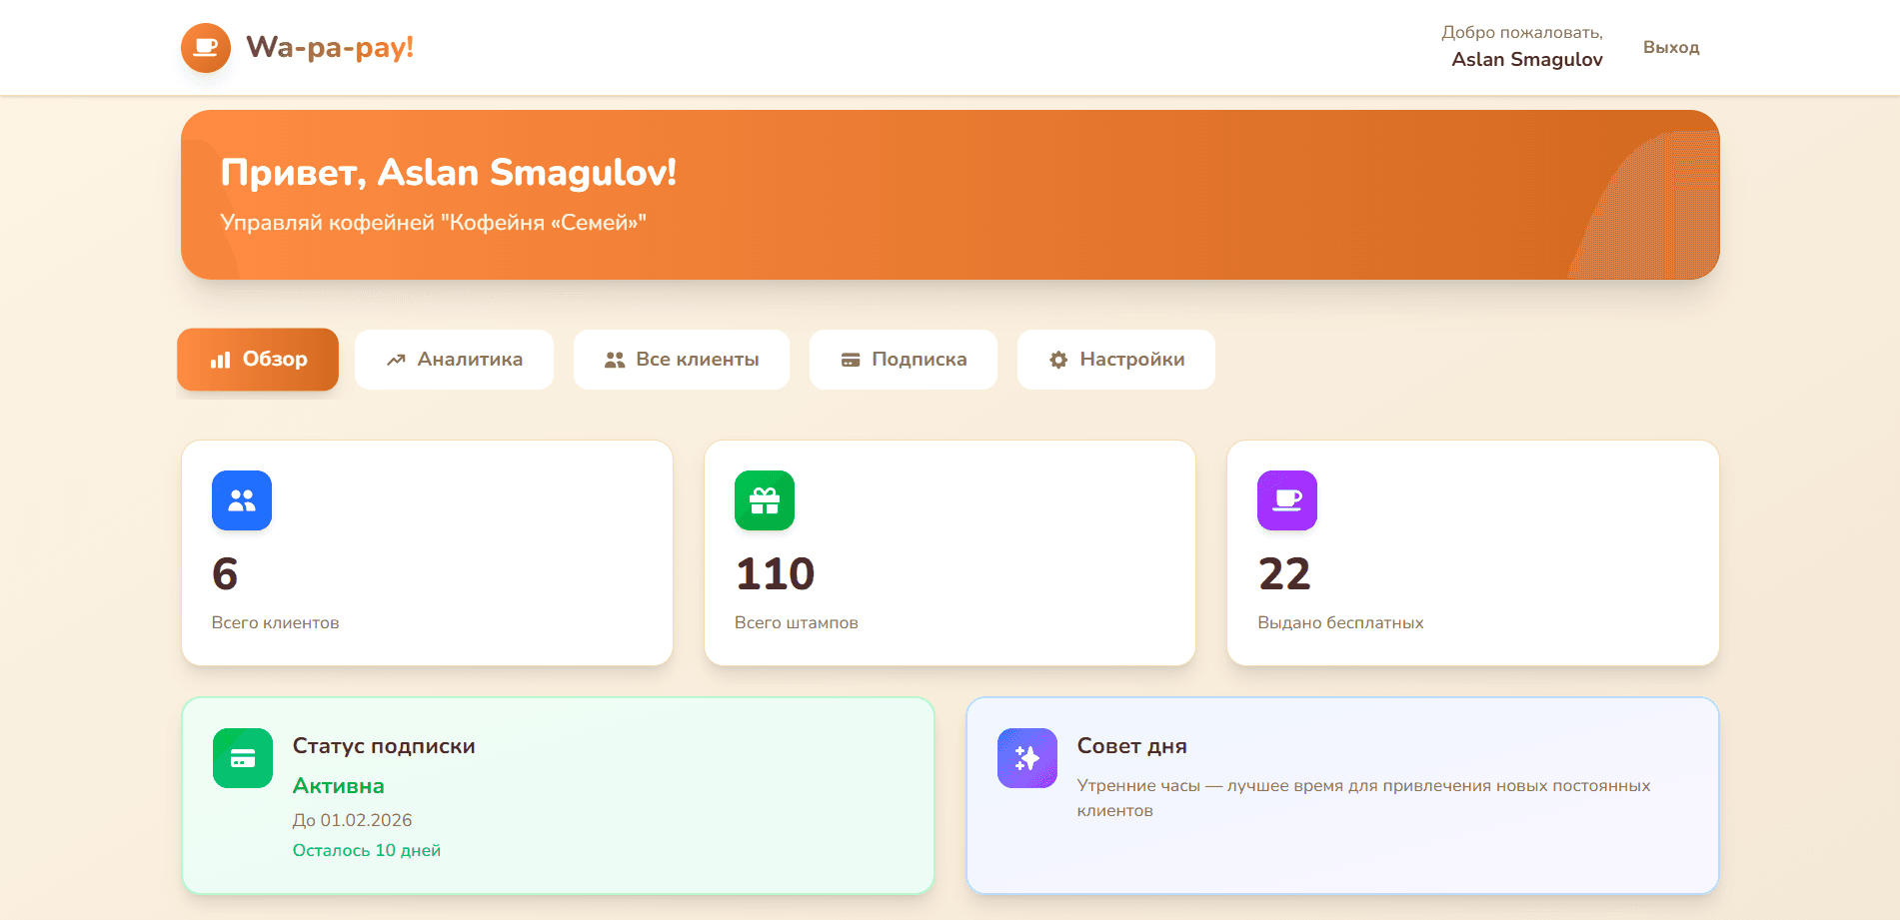1900x920 pixels.
Task: Open the Всего клиентов card showing 6
Action: pos(427,553)
